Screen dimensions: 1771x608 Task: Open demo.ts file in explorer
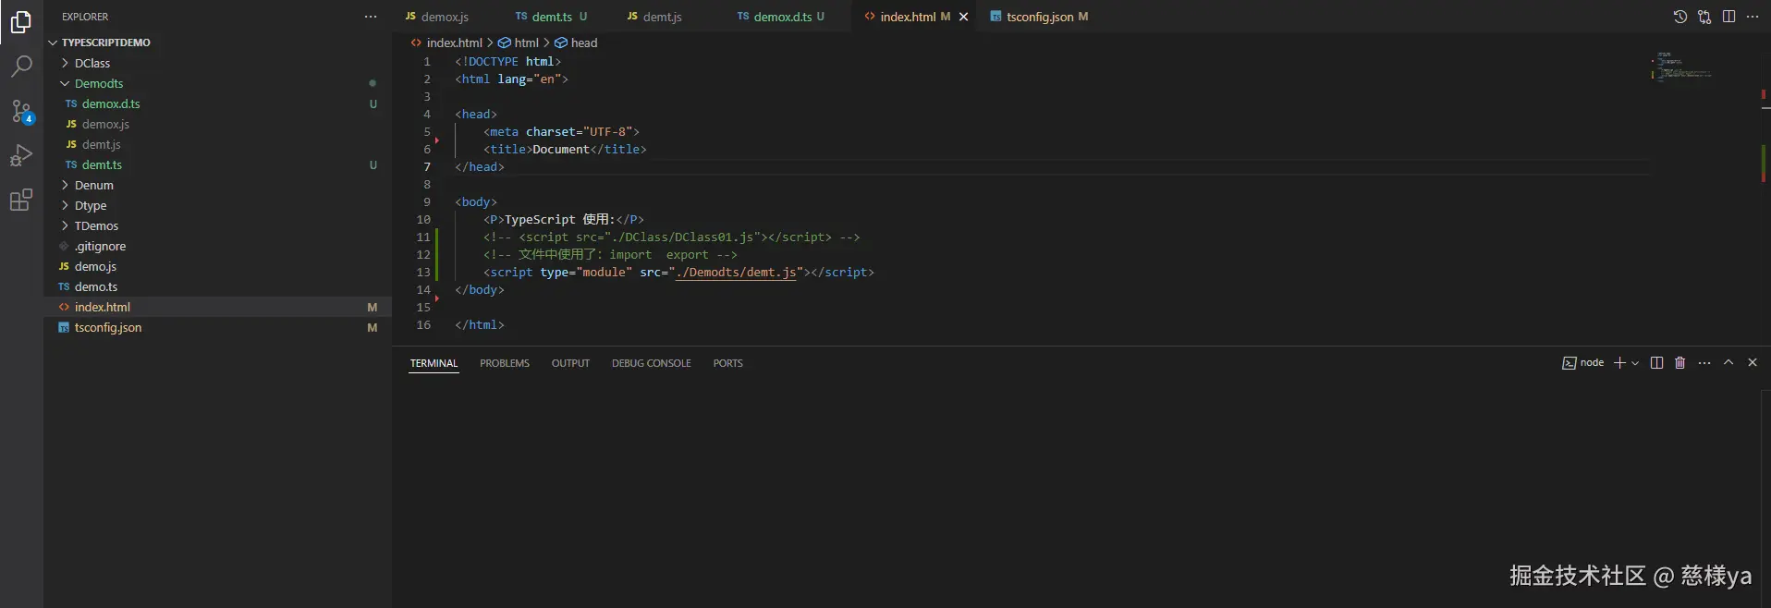pos(217,286)
